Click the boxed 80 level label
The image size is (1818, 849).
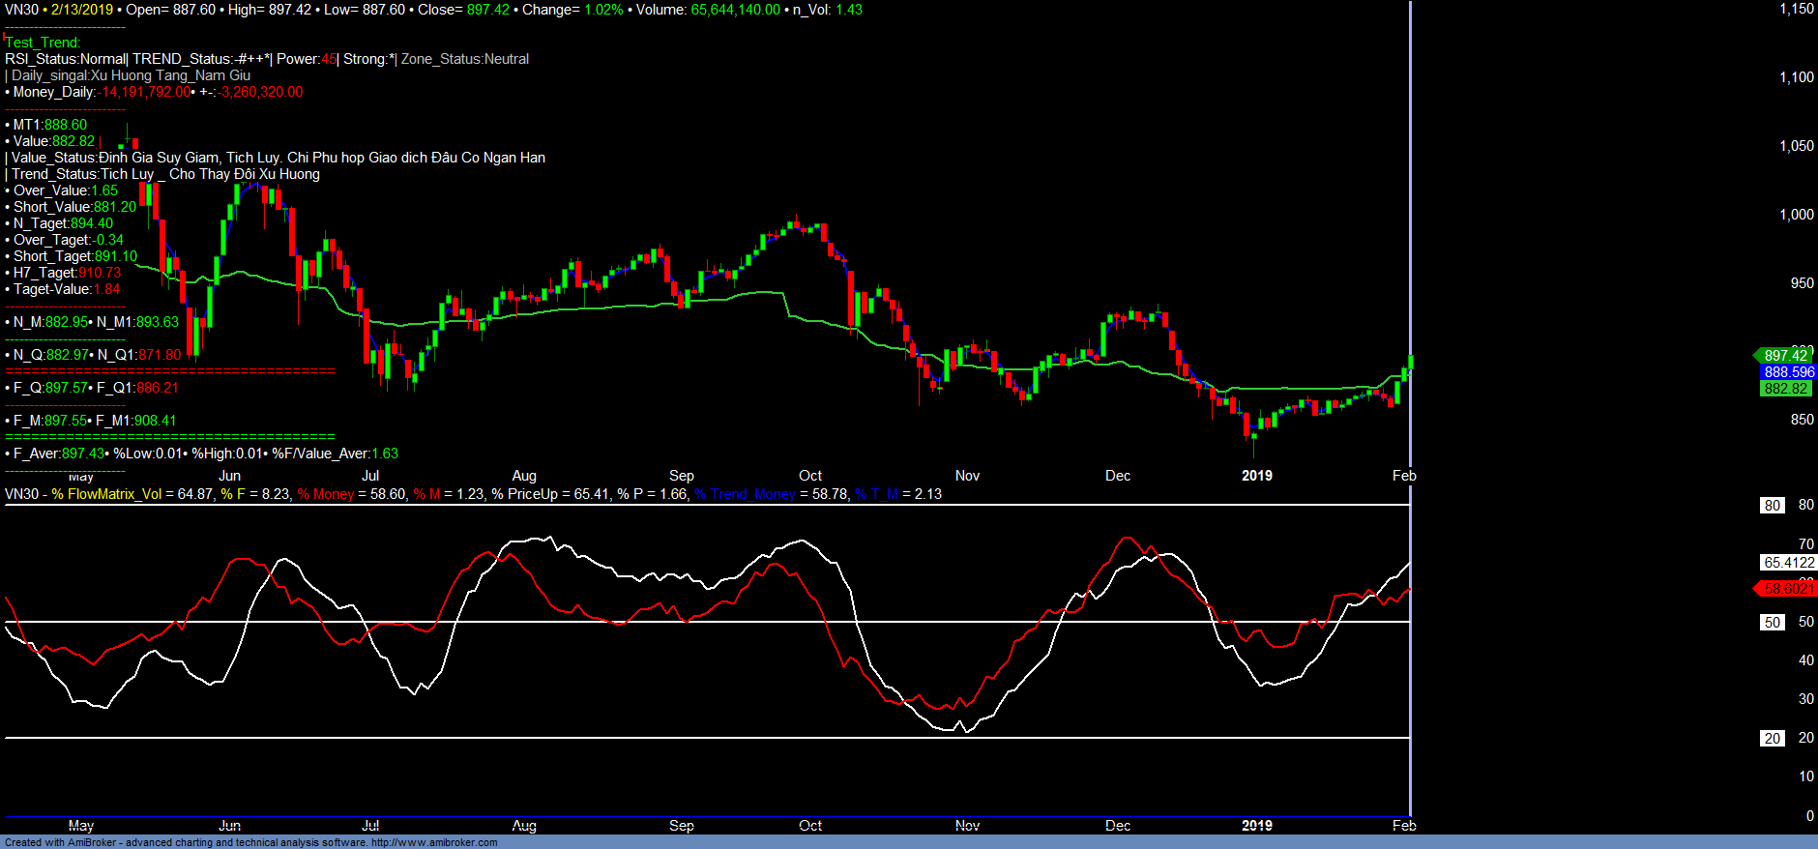click(1772, 506)
